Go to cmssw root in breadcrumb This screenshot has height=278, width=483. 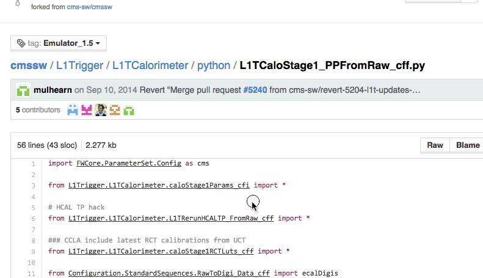[29, 65]
